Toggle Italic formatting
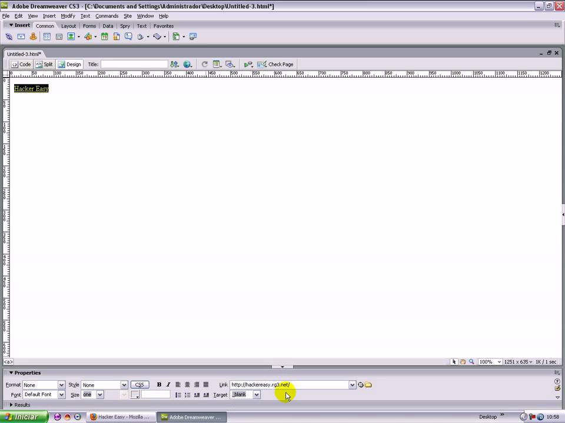Image resolution: width=565 pixels, height=423 pixels. 168,384
